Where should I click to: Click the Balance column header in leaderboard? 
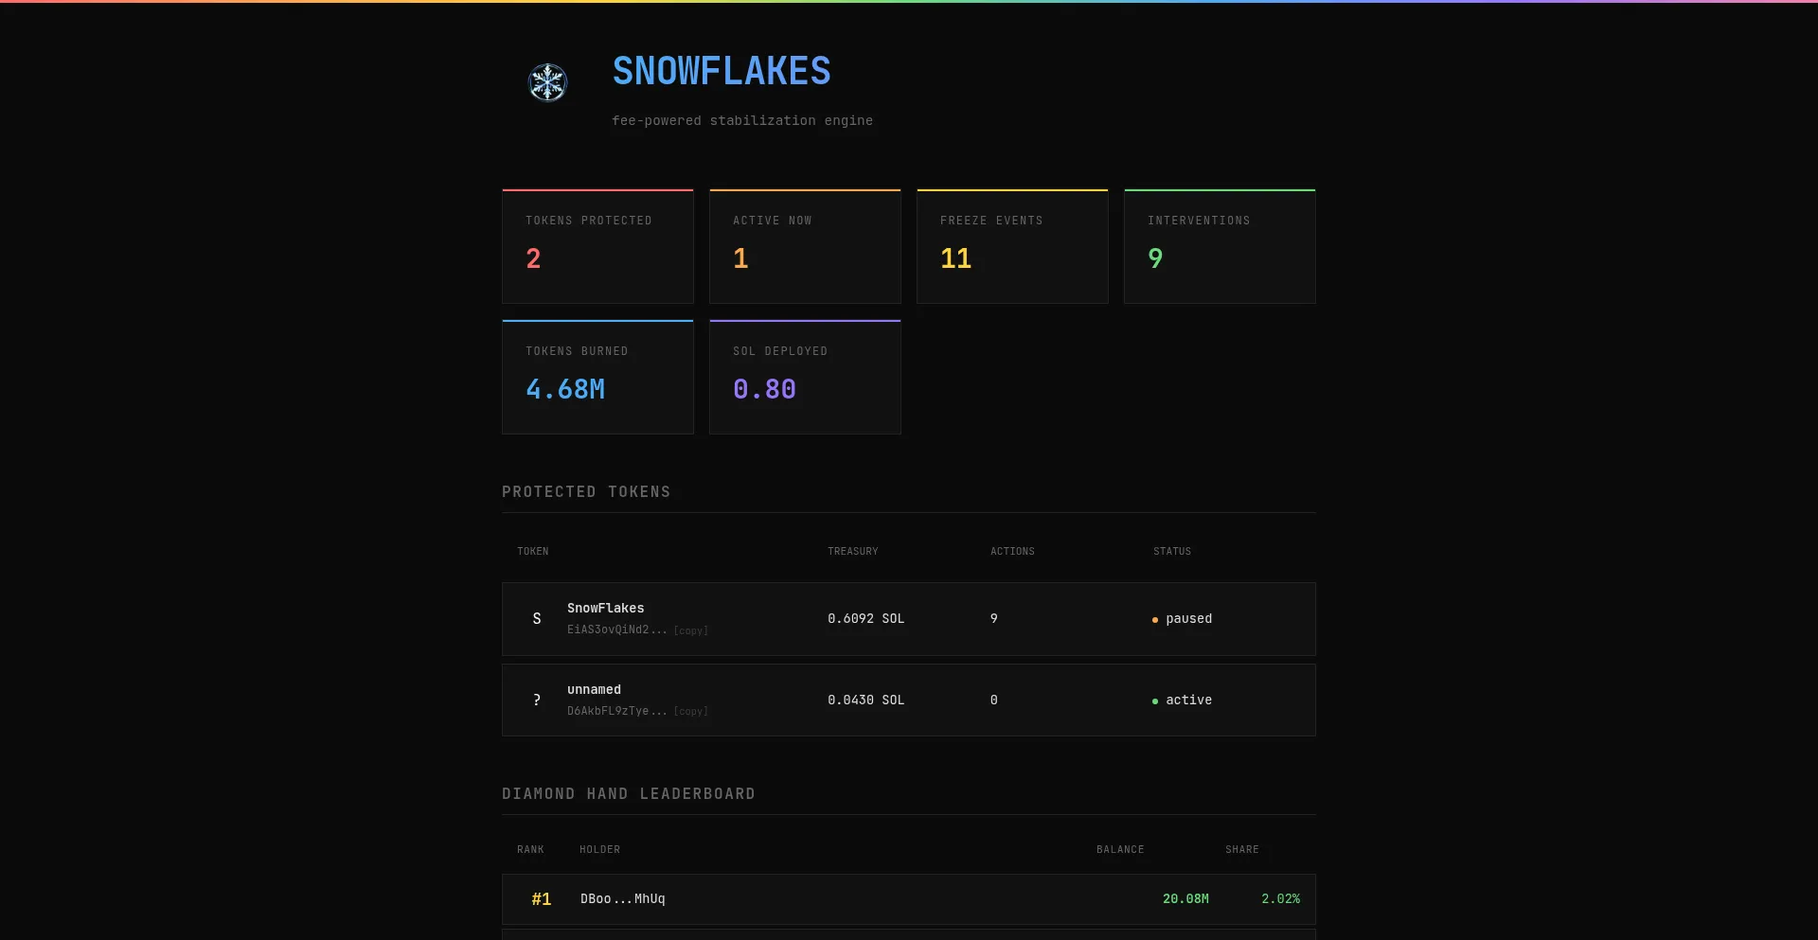[1120, 849]
